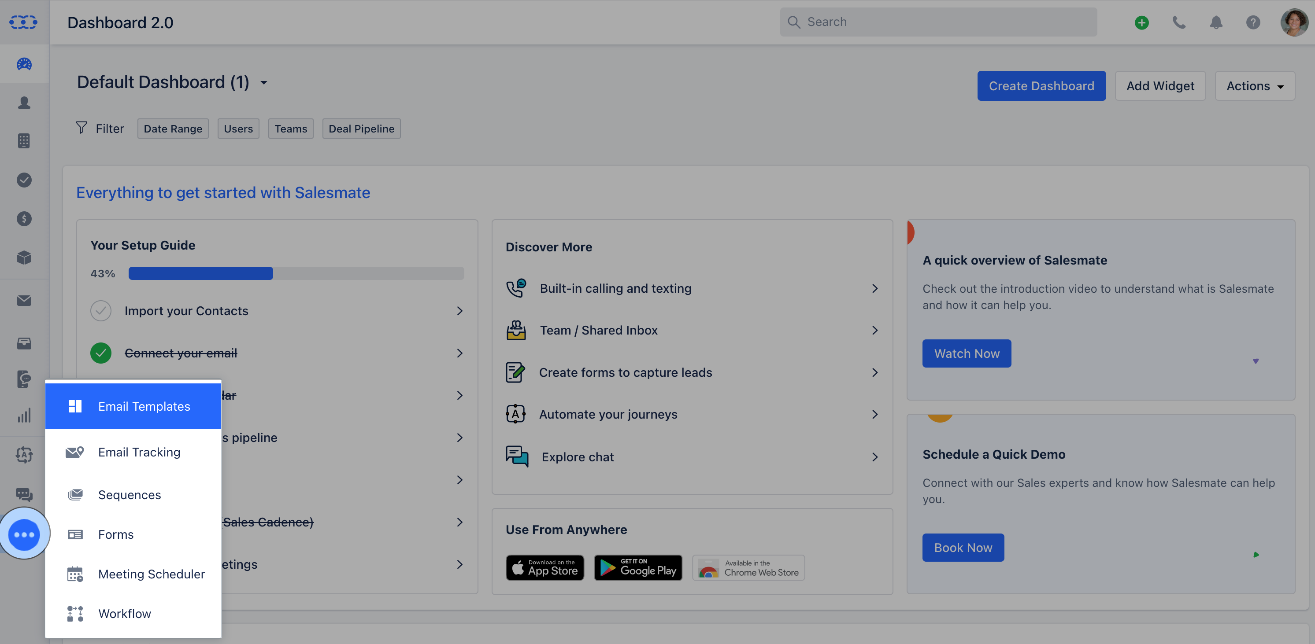Click the App Store download badge
The image size is (1315, 644).
tap(545, 567)
